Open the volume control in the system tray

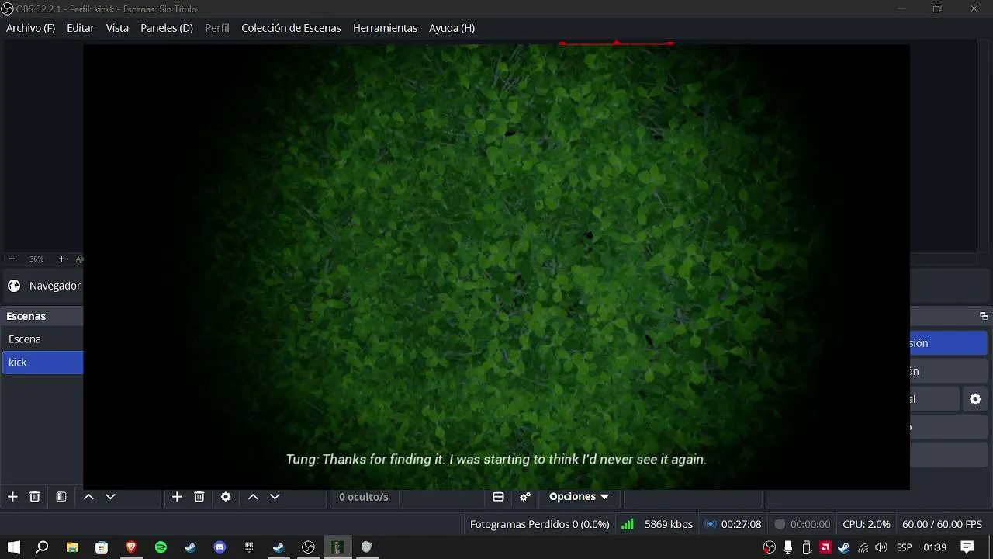tap(882, 547)
